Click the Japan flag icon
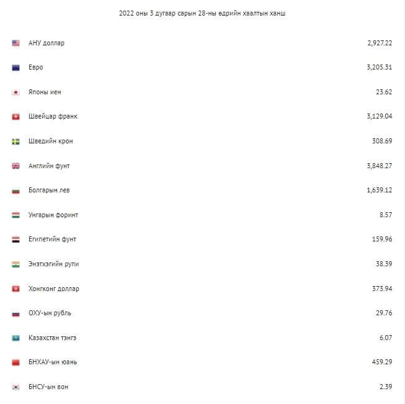 coord(16,92)
